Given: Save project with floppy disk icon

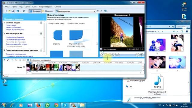Looking at the screenshot, I should point(13,11).
